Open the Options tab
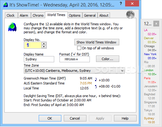The width and height of the screenshot is (162, 127). coord(75,15)
